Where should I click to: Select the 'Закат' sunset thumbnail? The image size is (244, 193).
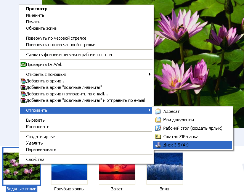(x=117, y=172)
